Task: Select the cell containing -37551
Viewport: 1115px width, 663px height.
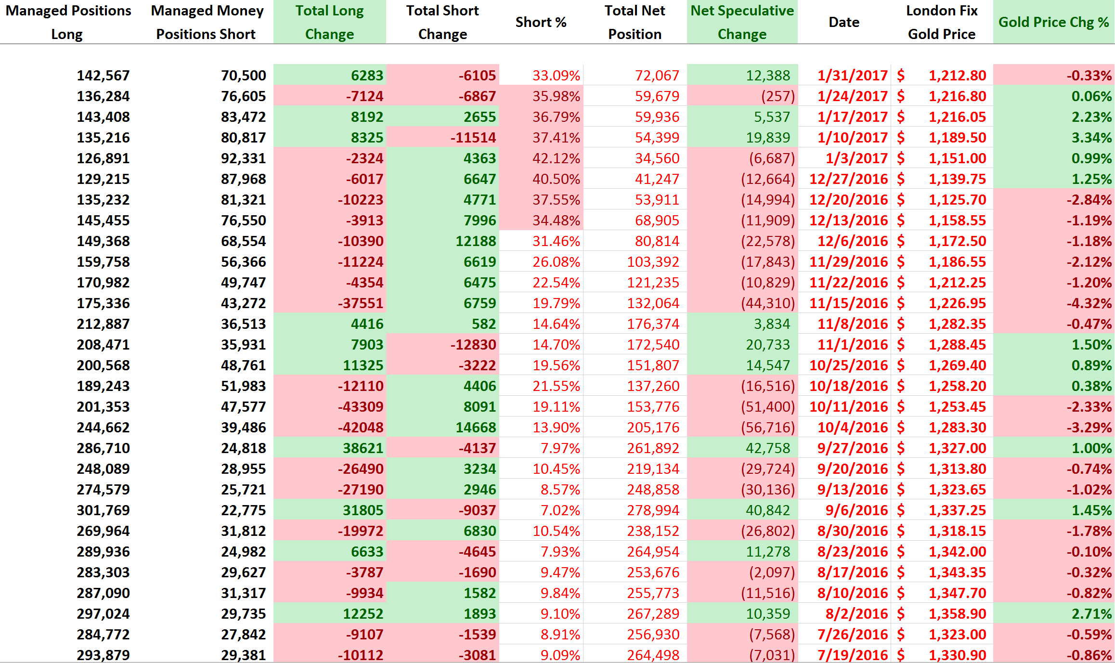Action: [330, 303]
